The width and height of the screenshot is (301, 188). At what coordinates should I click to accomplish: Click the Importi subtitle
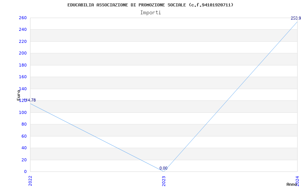coord(150,13)
